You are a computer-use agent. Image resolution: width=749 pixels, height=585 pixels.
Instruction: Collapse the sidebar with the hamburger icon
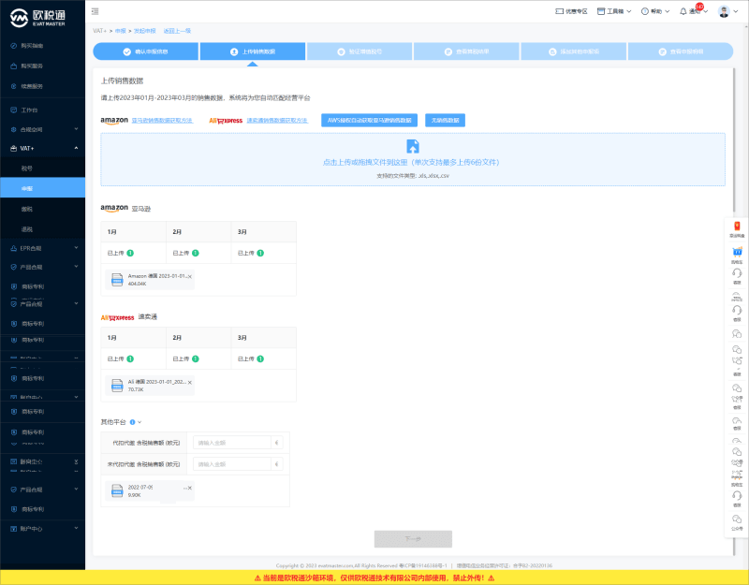(95, 11)
